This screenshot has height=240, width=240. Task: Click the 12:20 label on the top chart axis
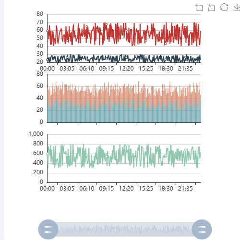coord(126,69)
